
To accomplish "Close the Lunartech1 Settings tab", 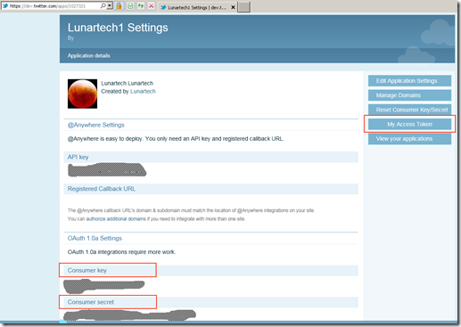I will coord(234,7).
